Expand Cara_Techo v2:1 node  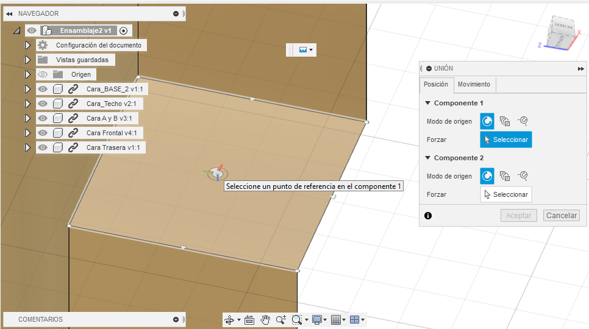(27, 104)
